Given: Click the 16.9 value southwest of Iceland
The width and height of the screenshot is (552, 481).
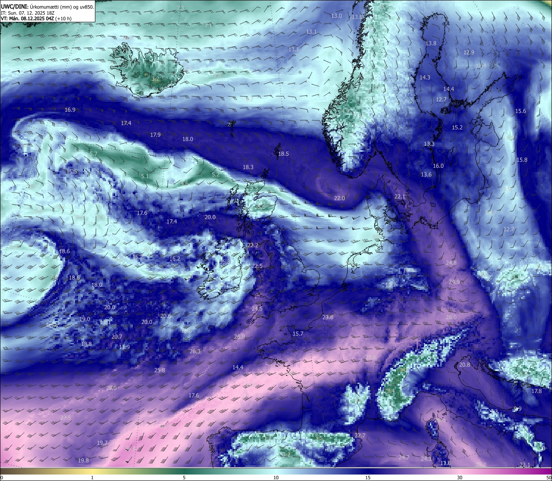Looking at the screenshot, I should click(70, 110).
